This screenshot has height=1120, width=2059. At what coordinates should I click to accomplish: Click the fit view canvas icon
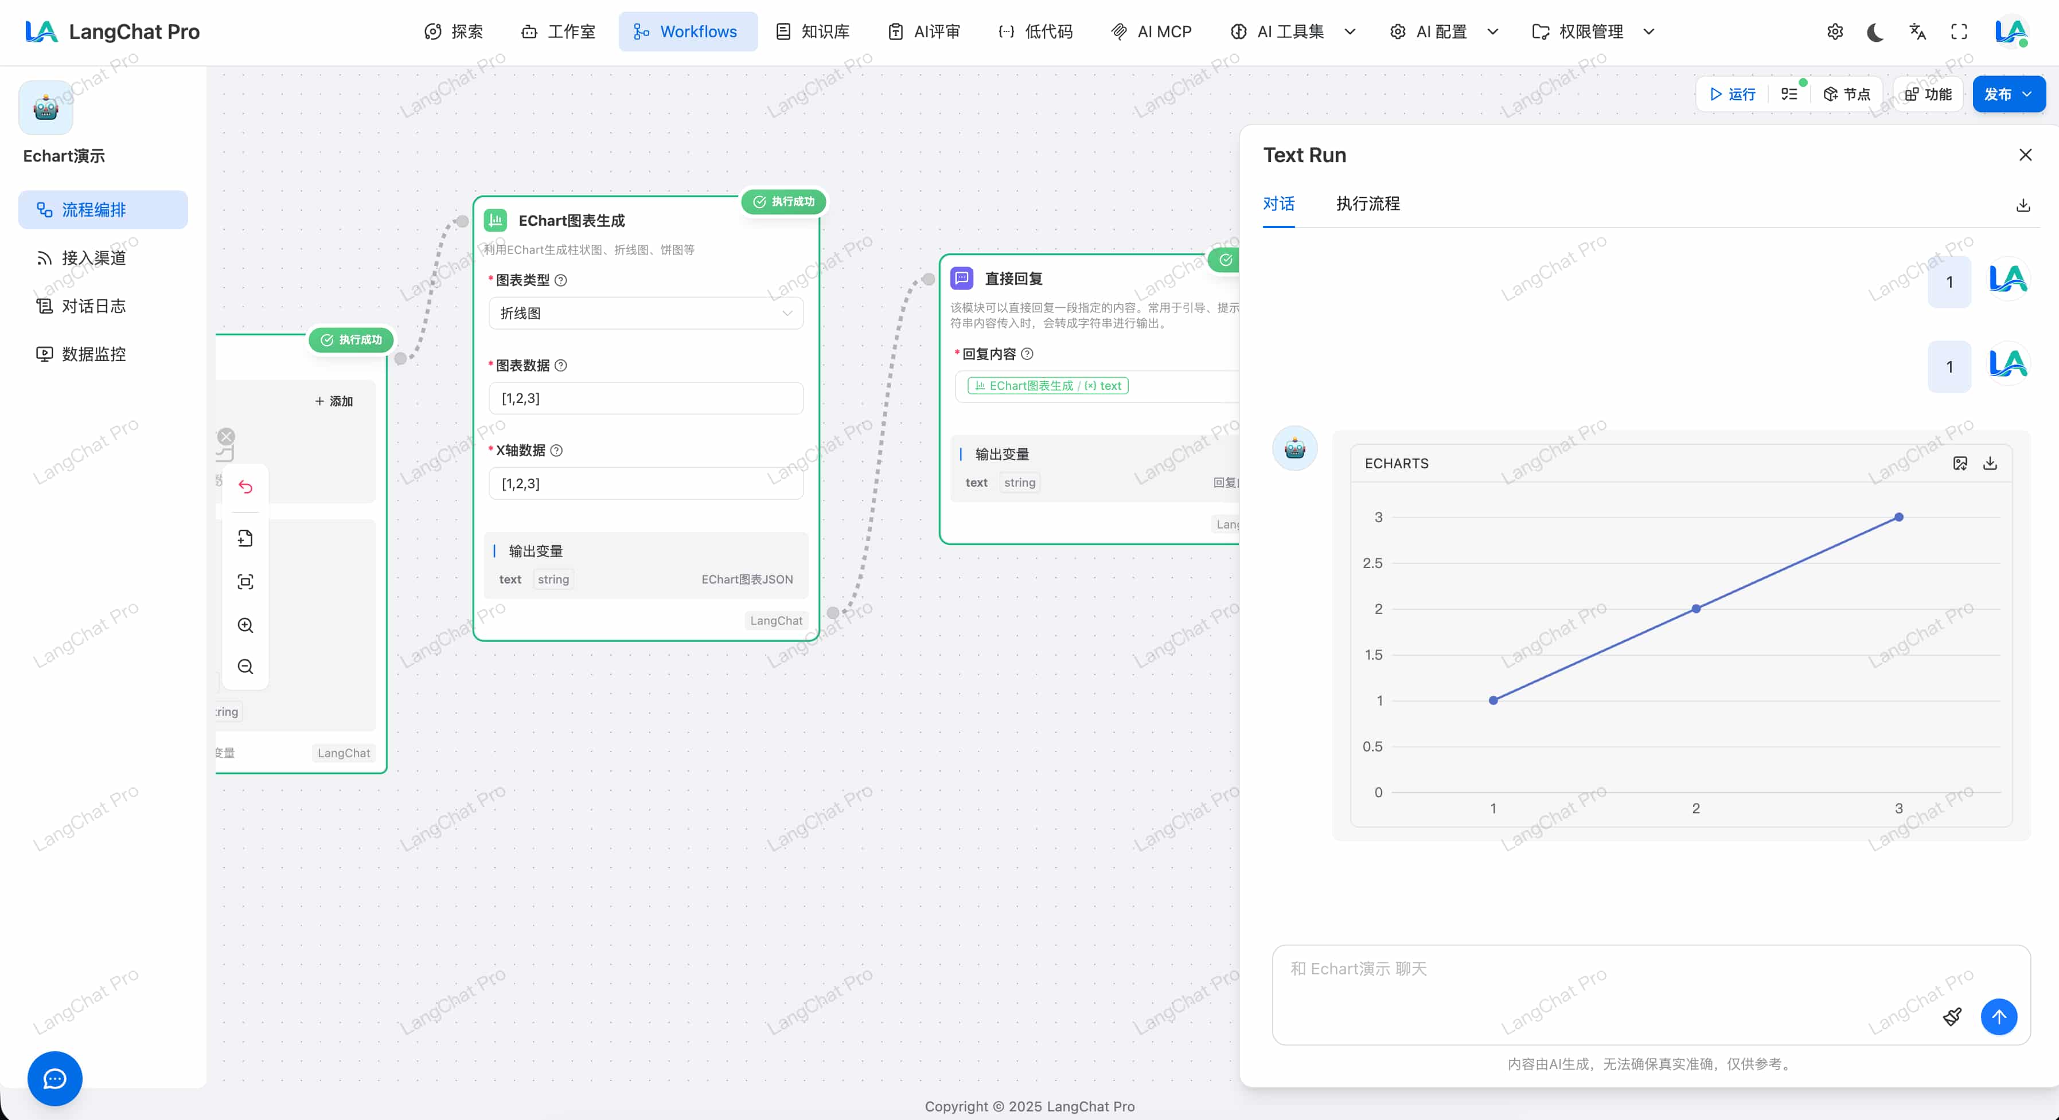click(x=245, y=582)
